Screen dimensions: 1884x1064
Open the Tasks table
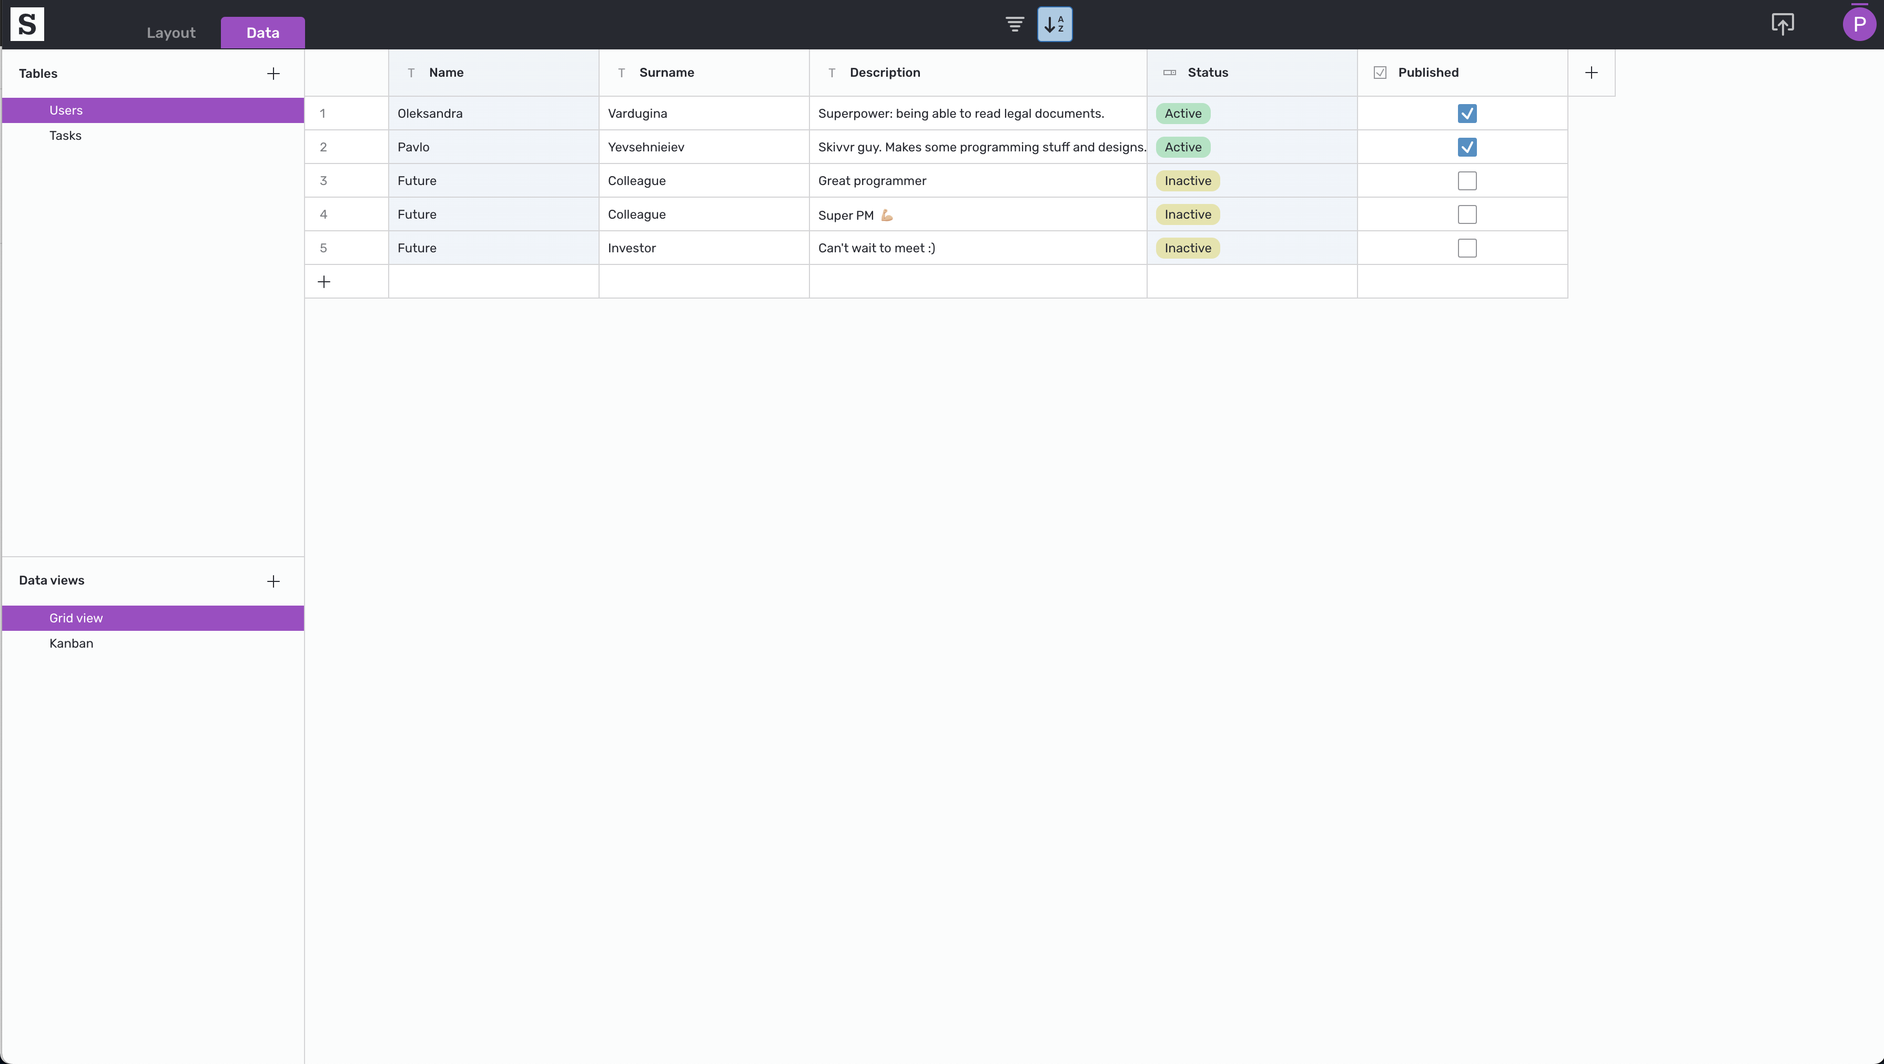point(65,135)
